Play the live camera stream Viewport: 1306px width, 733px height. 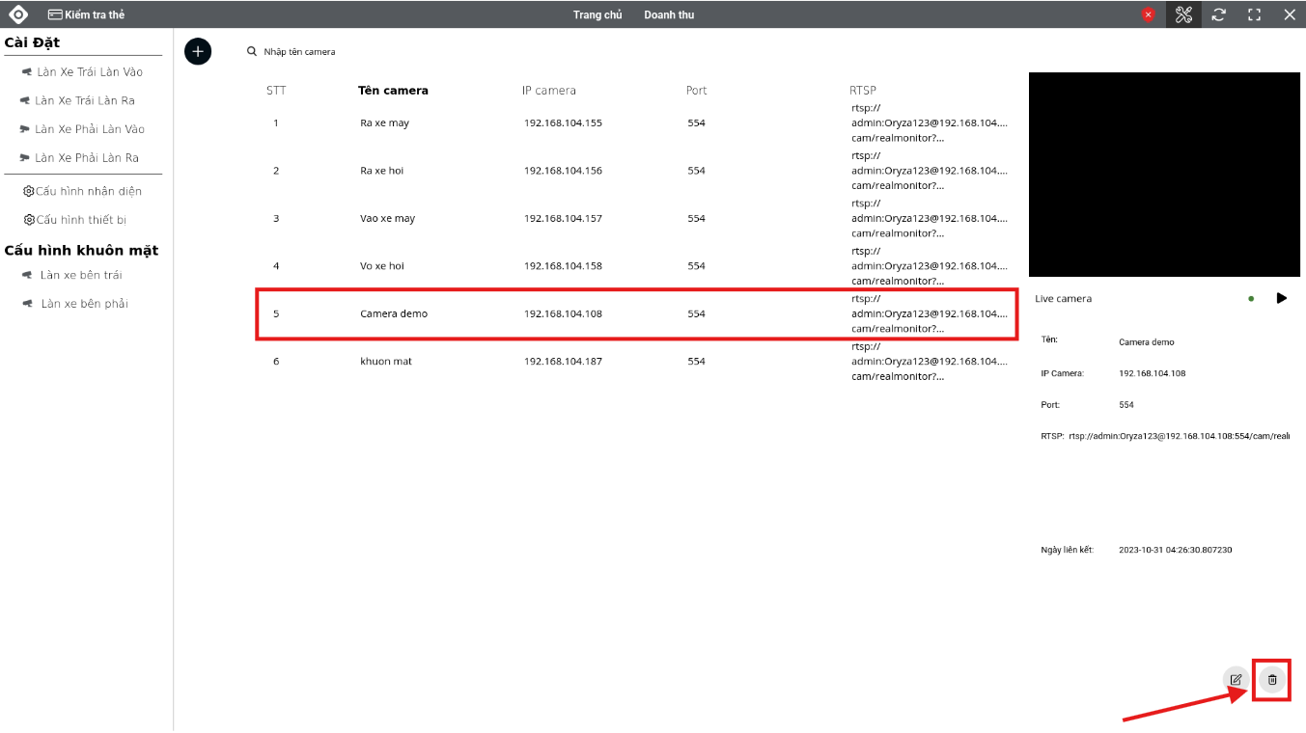(x=1281, y=298)
